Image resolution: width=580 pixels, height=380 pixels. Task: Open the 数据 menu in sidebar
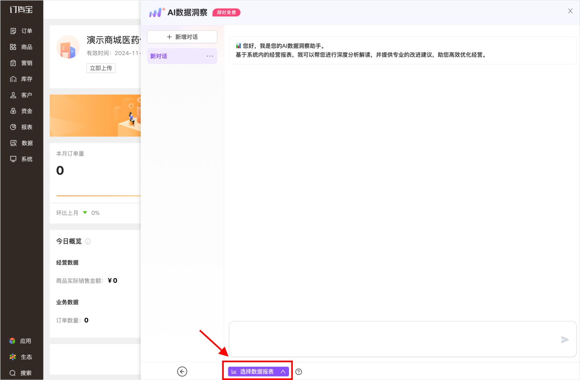(21, 143)
